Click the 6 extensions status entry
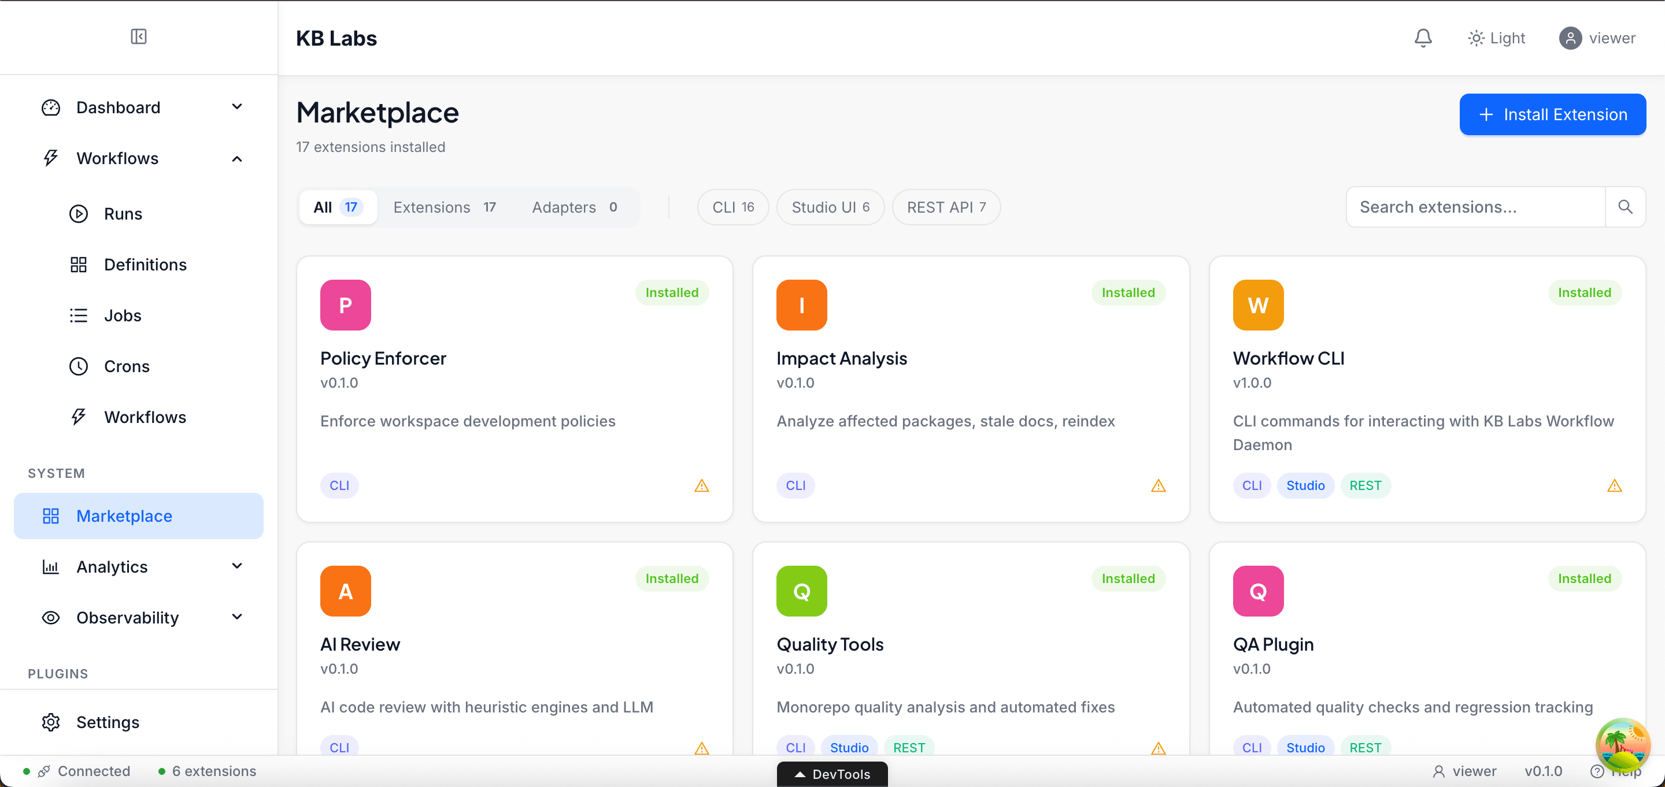 pyautogui.click(x=207, y=771)
